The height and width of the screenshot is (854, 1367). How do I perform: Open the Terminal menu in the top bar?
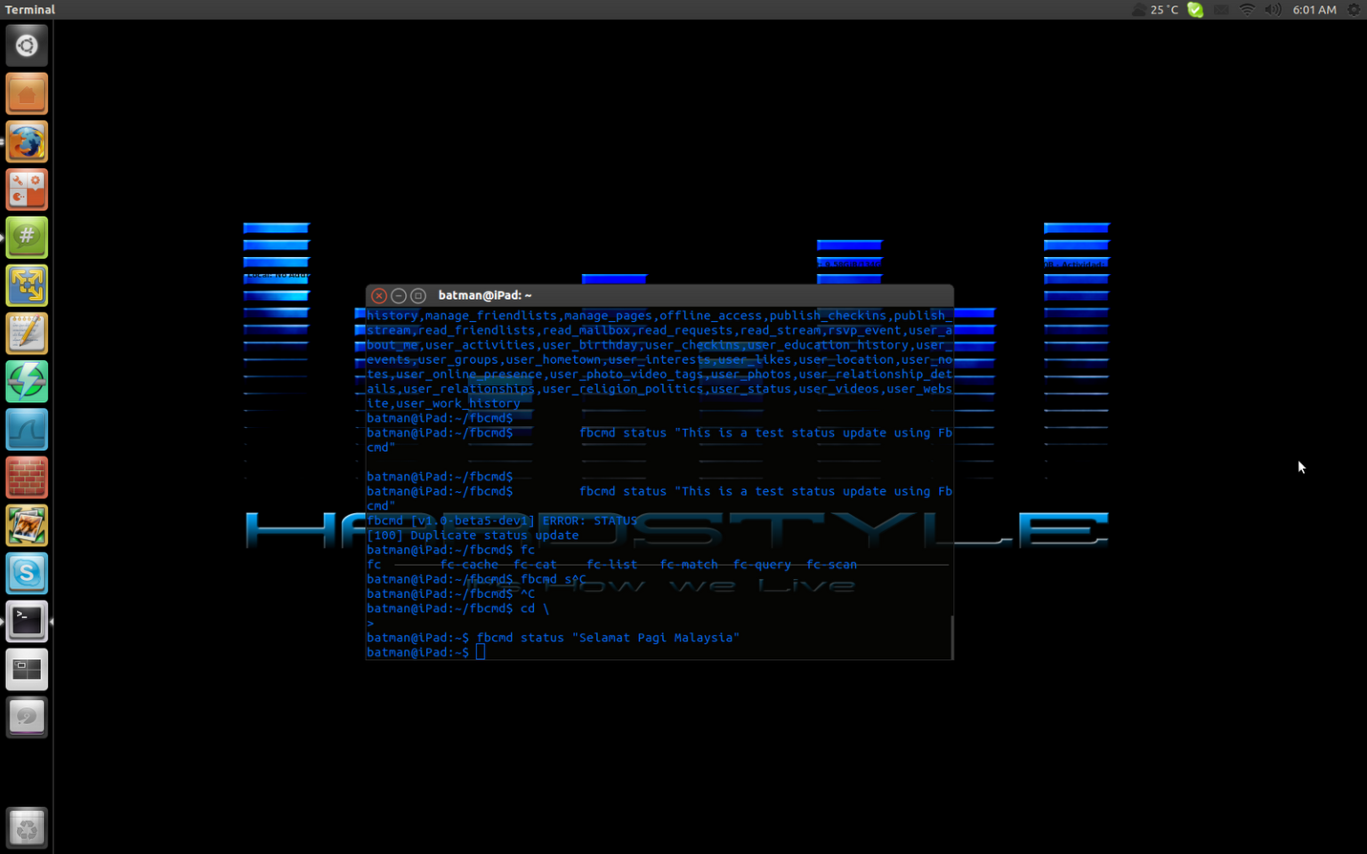point(29,10)
